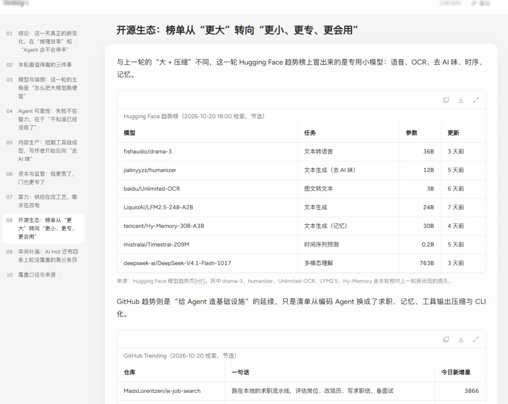
Task: Click the 多模态理解 task cell
Action: pyautogui.click(x=348, y=263)
